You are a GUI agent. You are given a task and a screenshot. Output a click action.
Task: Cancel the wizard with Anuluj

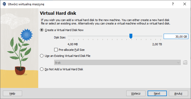tap(178, 93)
